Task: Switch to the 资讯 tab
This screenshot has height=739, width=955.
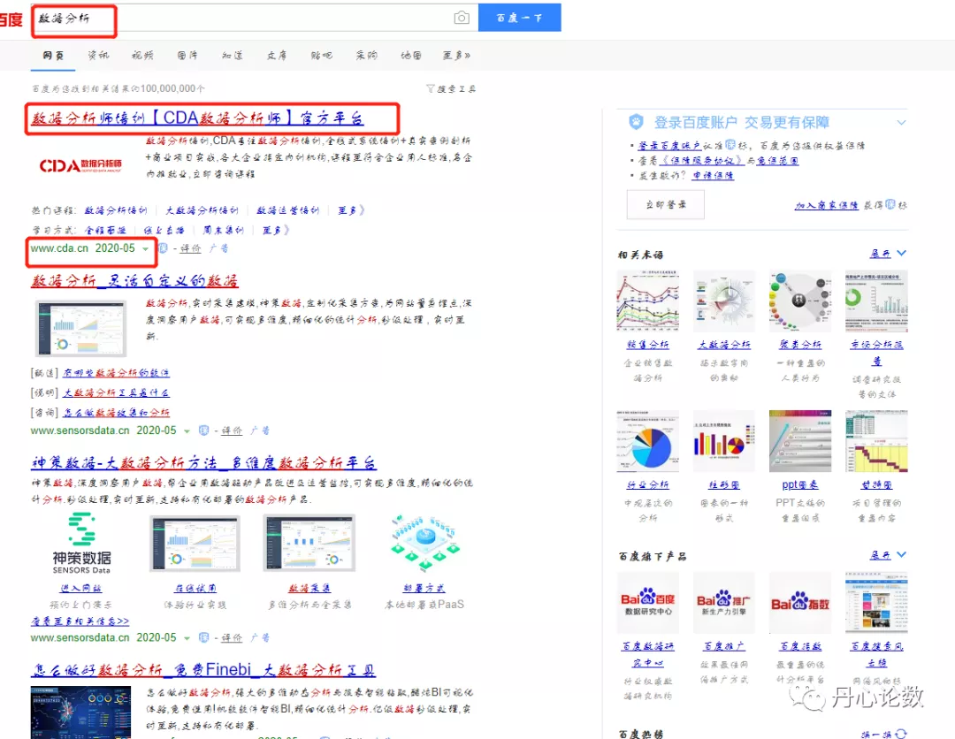Action: coord(98,56)
